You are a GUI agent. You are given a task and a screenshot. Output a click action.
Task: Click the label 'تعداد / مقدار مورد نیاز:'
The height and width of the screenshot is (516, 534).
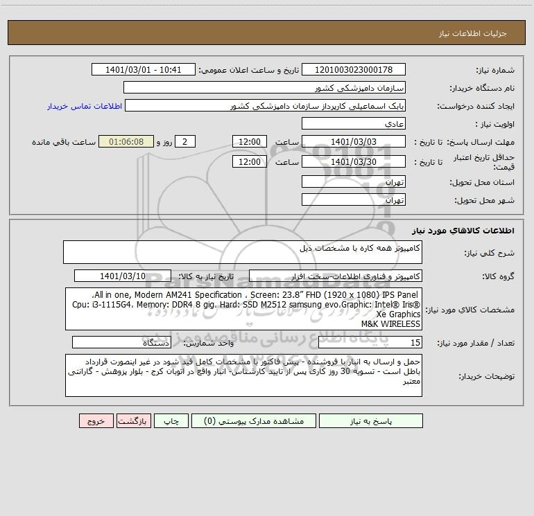[x=476, y=344]
